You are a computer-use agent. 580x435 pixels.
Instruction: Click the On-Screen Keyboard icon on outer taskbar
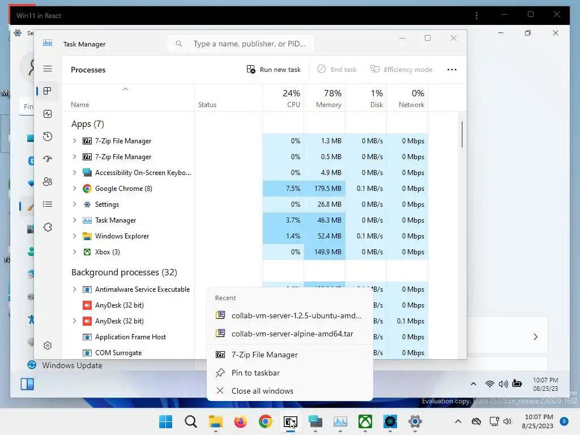pyautogui.click(x=315, y=421)
